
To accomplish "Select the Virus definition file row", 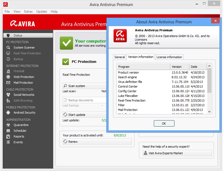I will pyautogui.click(x=161, y=82).
